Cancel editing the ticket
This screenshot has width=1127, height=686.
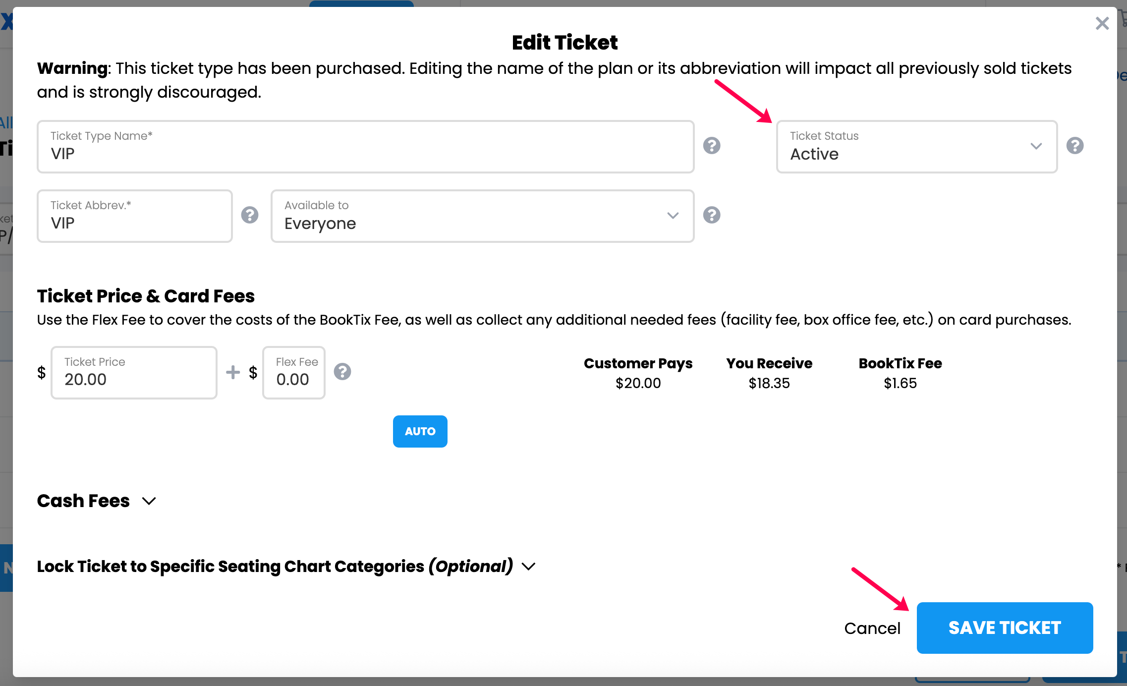[872, 628]
